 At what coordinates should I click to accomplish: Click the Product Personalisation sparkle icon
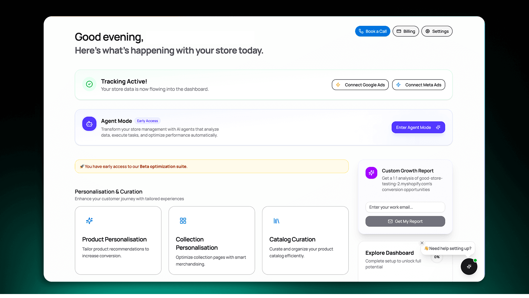point(89,221)
